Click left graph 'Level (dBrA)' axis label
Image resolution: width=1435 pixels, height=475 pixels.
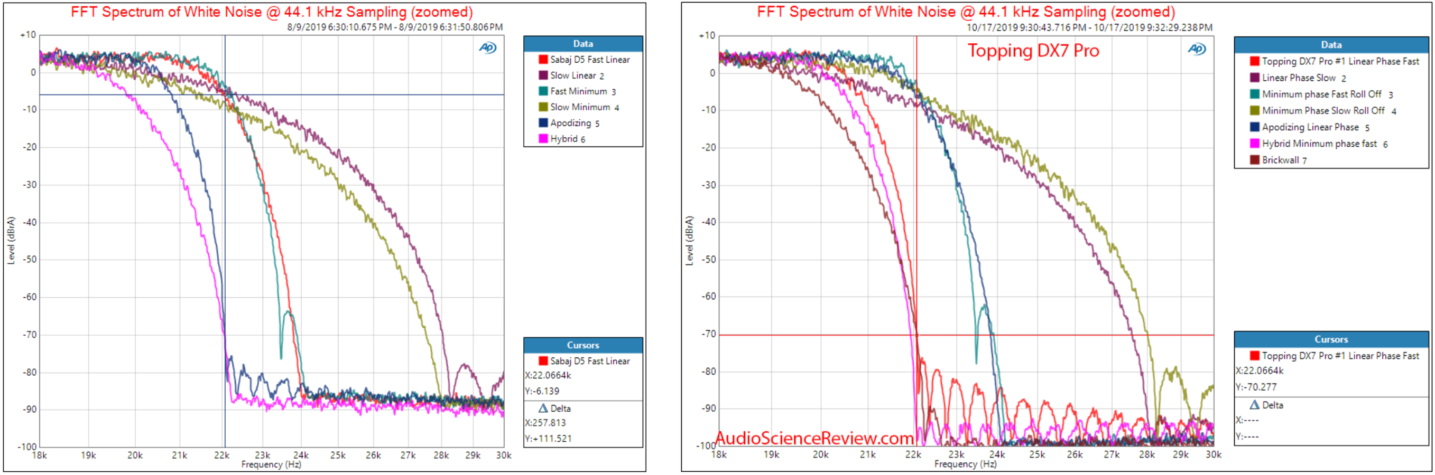tap(11, 240)
